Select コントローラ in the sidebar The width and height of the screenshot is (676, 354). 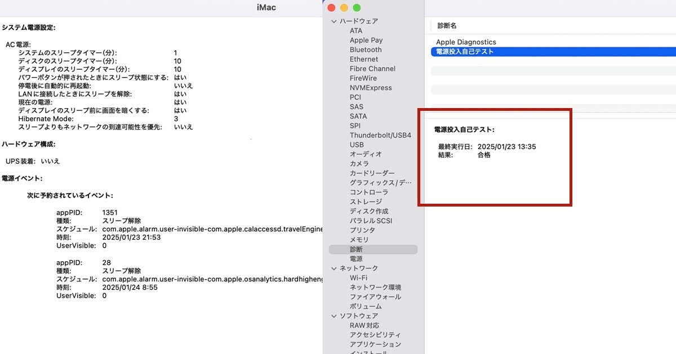click(369, 192)
